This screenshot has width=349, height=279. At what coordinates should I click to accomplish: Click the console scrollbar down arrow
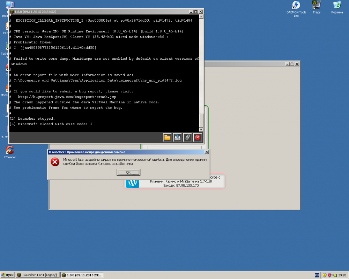[201, 129]
